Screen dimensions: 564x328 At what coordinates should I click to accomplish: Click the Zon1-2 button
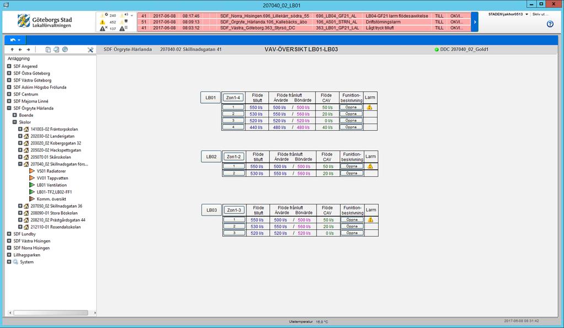coord(234,157)
